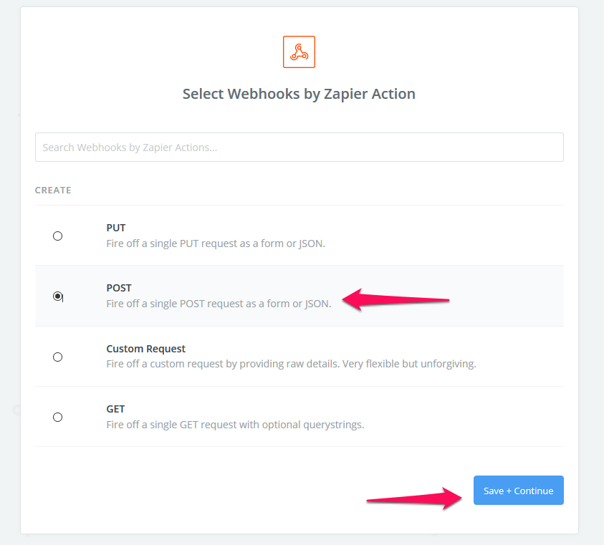Click the 'Very flexible but unforgiving' description
This screenshot has width=604, height=545.
tap(409, 364)
